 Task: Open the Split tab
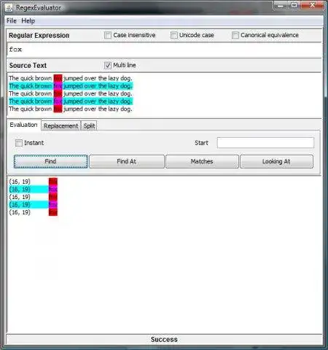pyautogui.click(x=89, y=126)
